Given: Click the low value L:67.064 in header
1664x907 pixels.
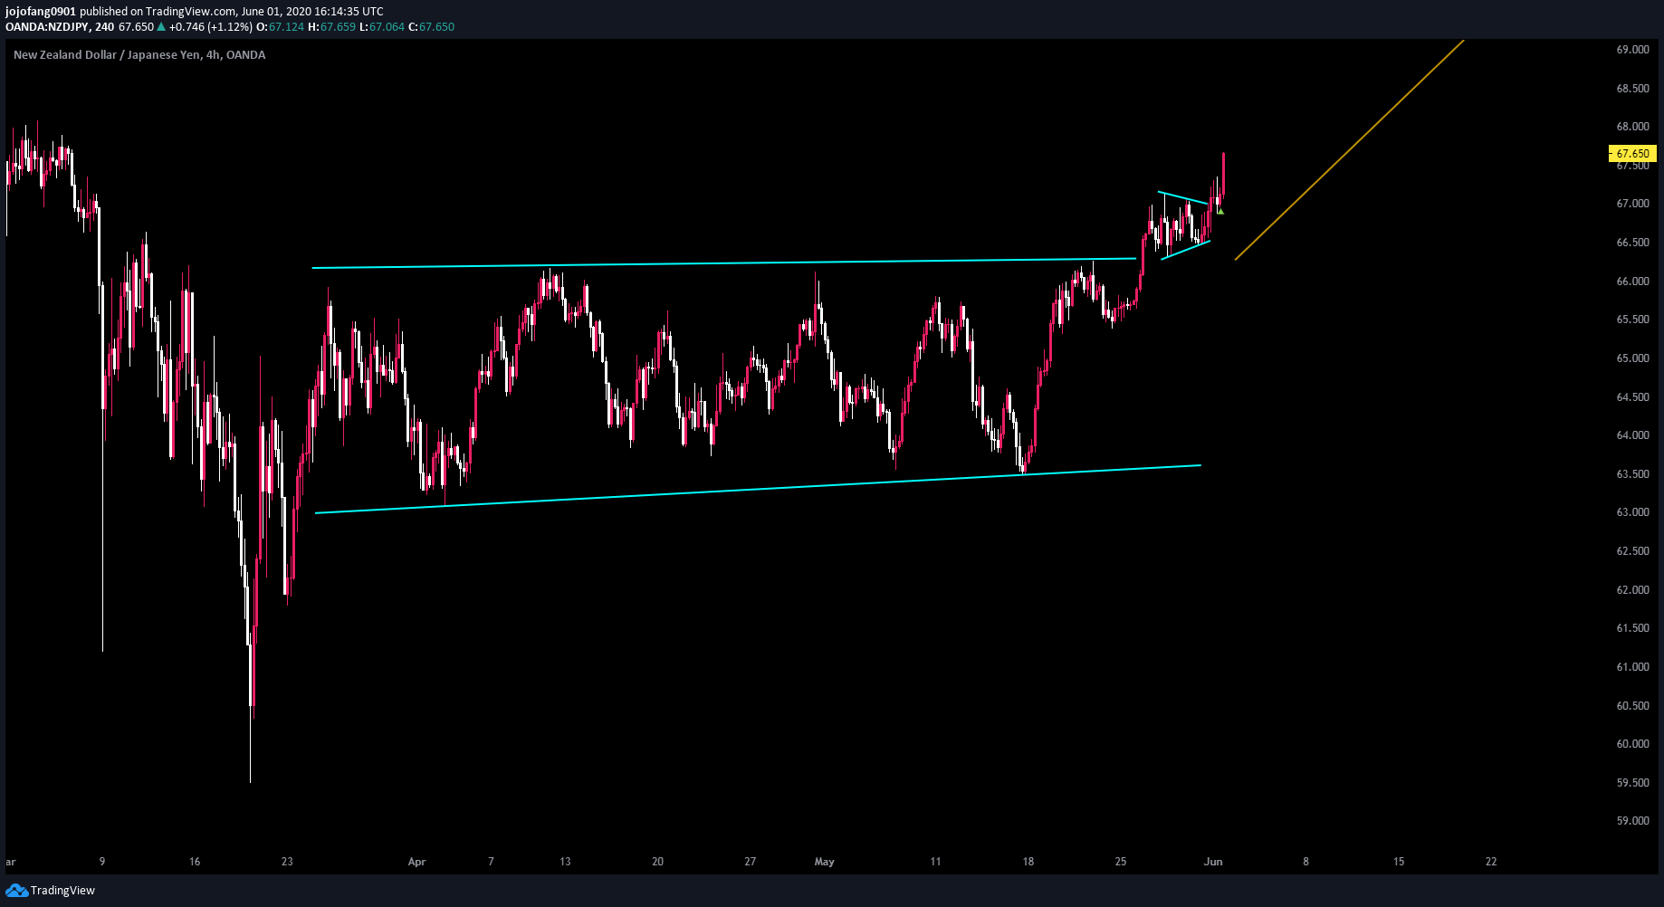Looking at the screenshot, I should 382,27.
